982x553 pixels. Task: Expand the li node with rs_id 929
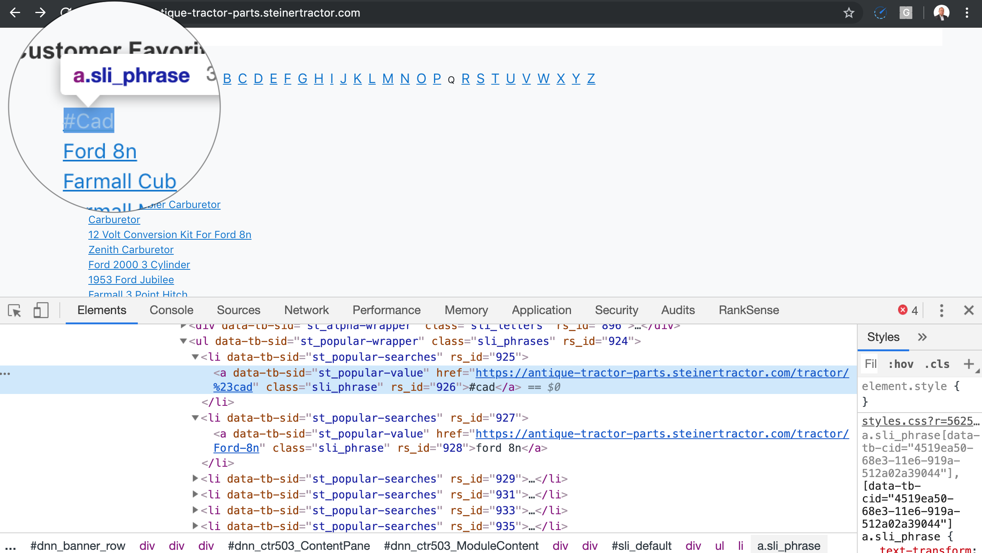[x=195, y=479]
